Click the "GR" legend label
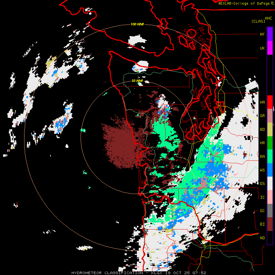The height and width of the screenshot is (275, 275). [262, 116]
